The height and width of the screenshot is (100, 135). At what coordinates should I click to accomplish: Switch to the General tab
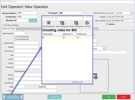tap(20, 29)
